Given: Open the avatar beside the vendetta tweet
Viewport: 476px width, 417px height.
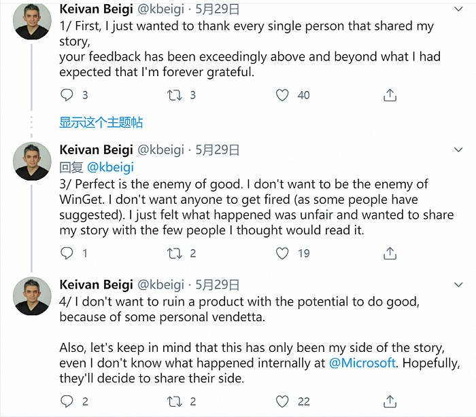Looking at the screenshot, I should [33, 297].
